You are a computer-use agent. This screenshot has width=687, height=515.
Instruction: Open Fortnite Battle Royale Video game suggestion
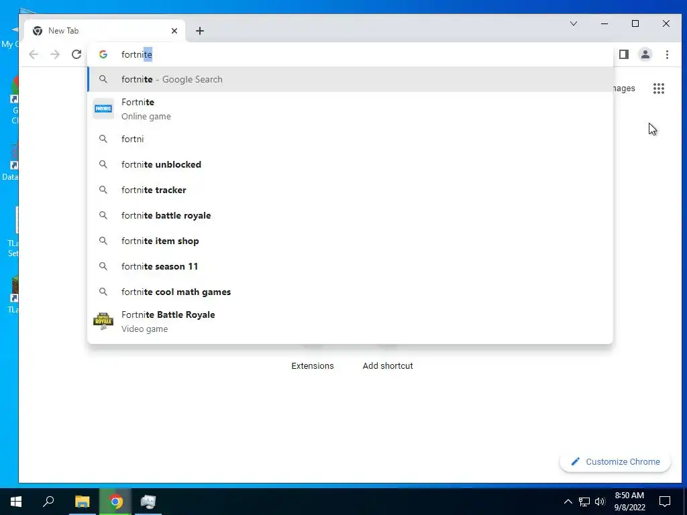350,321
